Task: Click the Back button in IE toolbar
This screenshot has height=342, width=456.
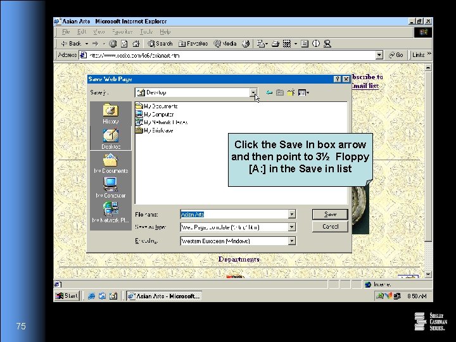Action: [71, 44]
